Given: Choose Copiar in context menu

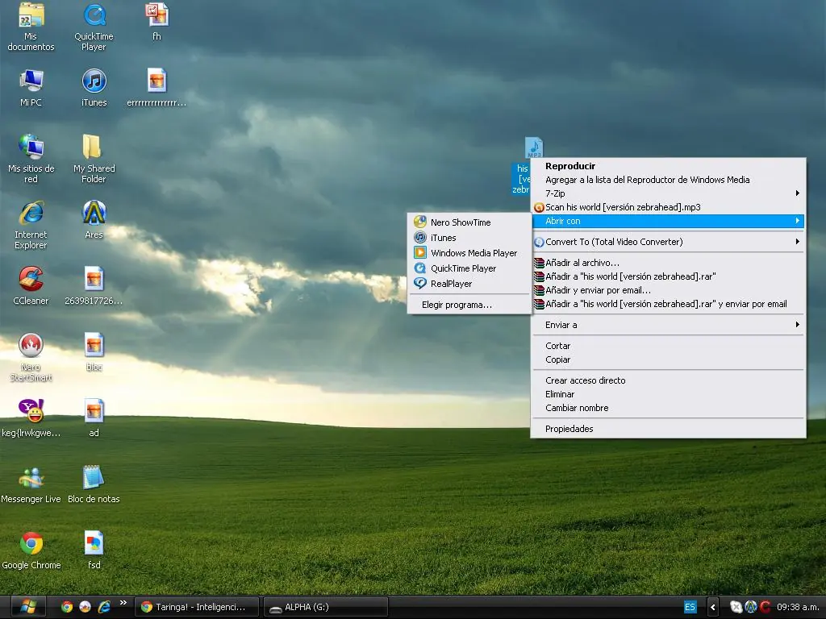Looking at the screenshot, I should click(x=668, y=359).
